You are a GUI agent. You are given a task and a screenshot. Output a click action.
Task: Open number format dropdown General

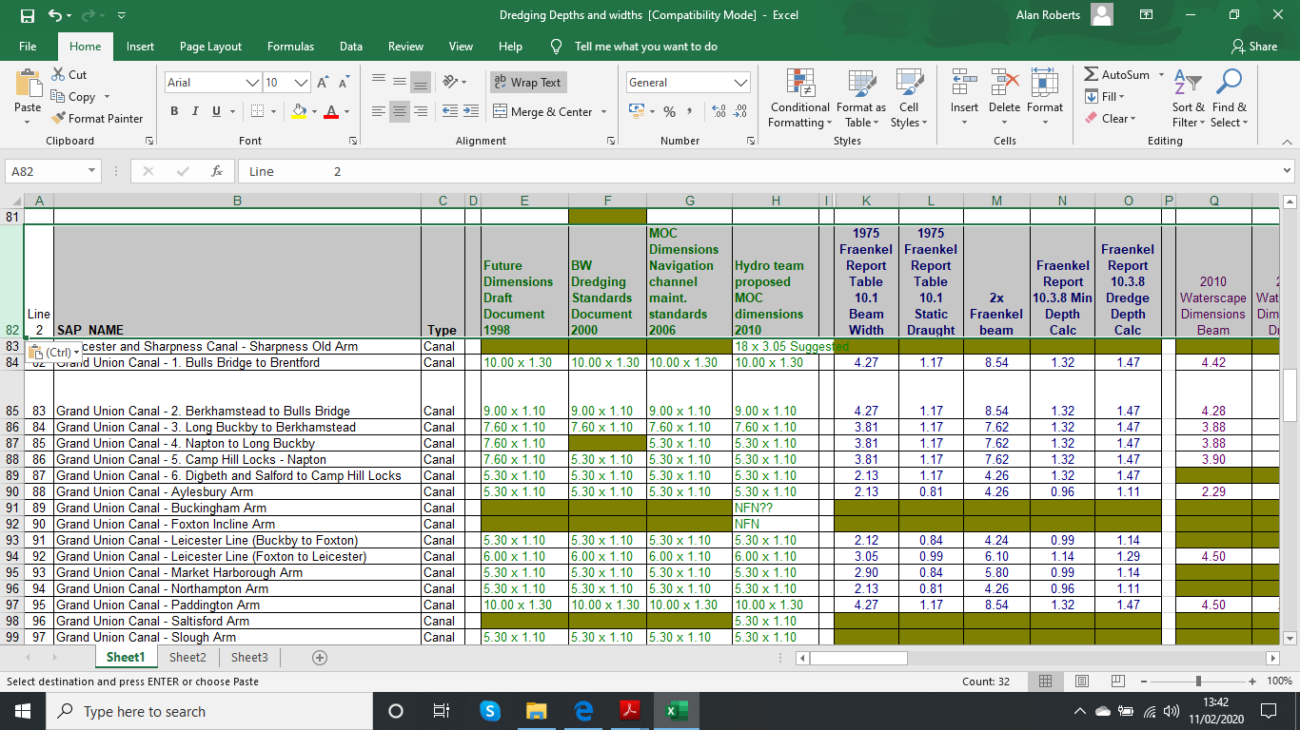coord(740,83)
